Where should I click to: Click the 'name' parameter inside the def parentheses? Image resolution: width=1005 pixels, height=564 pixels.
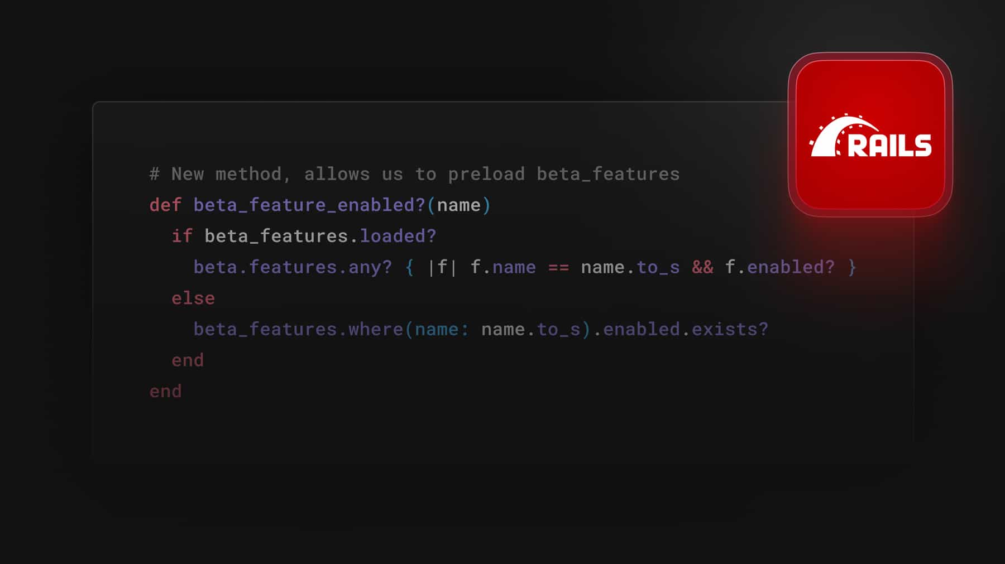point(458,205)
